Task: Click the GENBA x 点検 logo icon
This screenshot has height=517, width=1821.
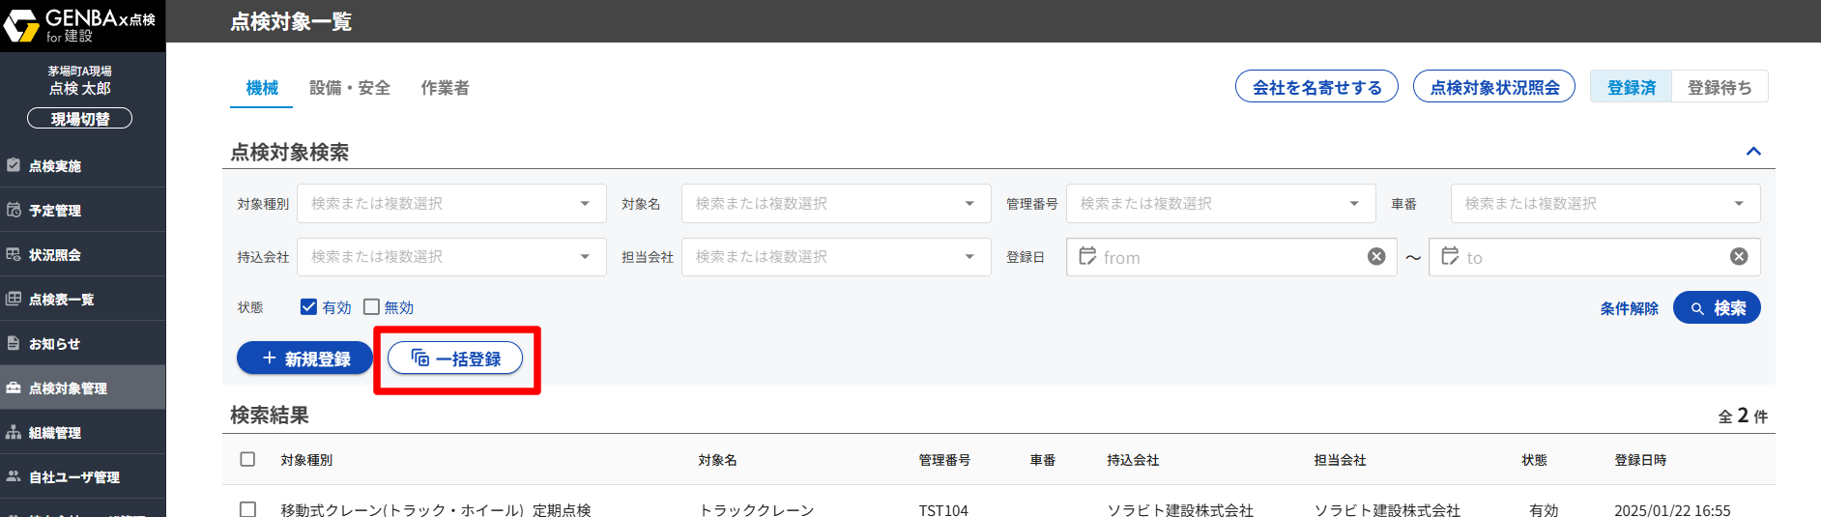Action: tap(21, 23)
